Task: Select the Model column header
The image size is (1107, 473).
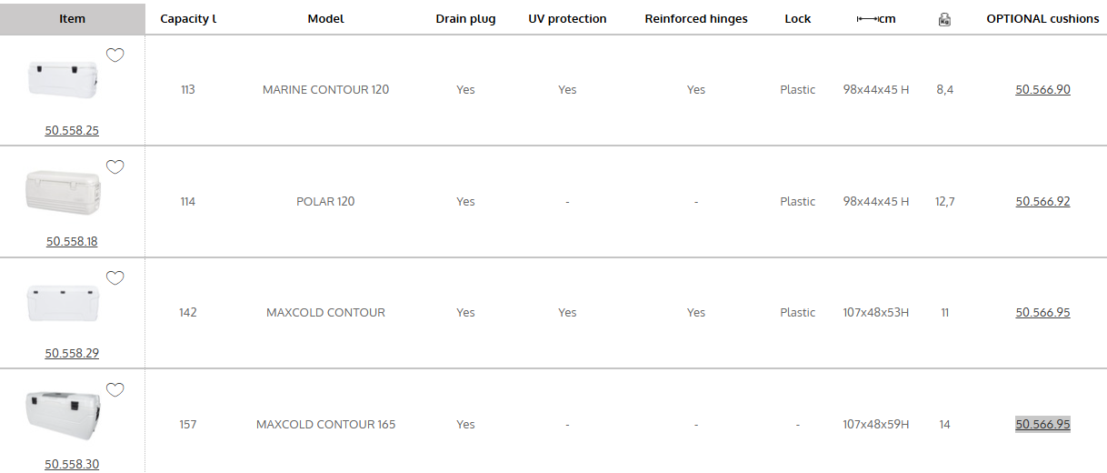Action: coord(325,19)
